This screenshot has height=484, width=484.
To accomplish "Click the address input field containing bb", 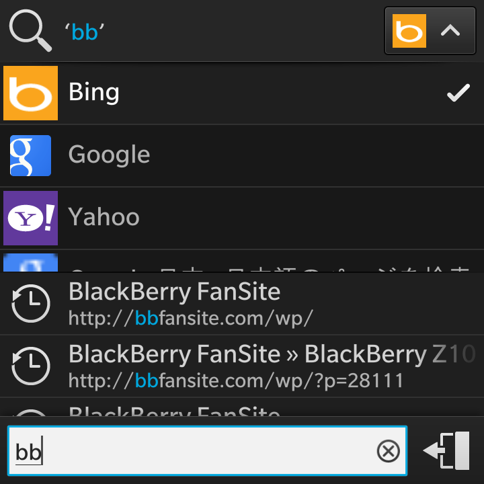I will coord(207,450).
